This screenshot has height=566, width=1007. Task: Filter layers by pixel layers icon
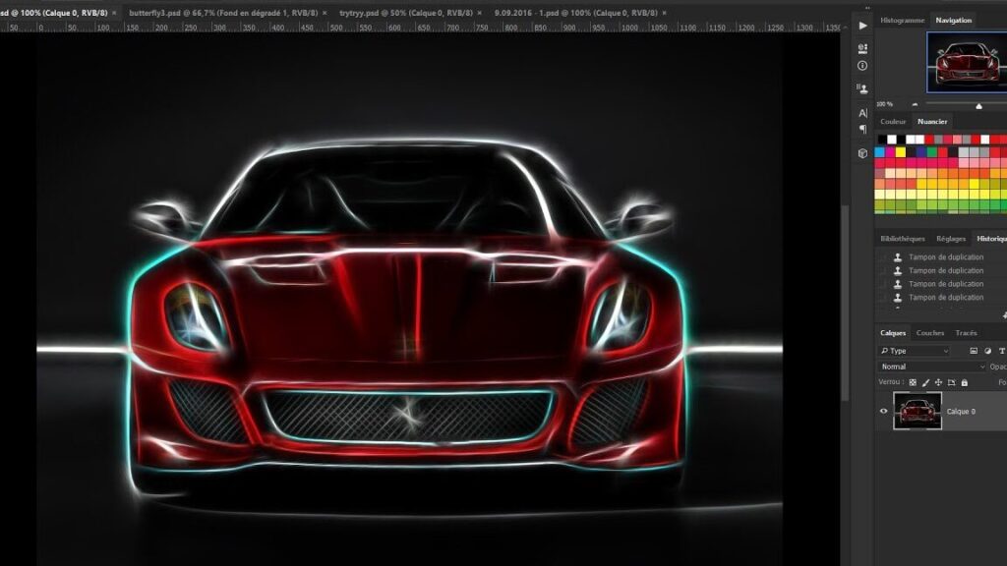coord(974,351)
